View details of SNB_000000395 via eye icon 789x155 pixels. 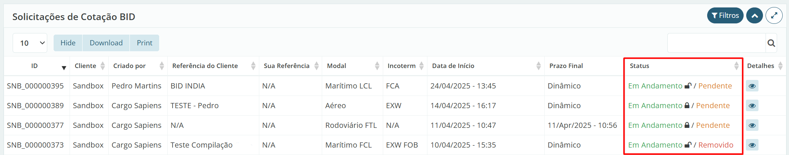(752, 86)
